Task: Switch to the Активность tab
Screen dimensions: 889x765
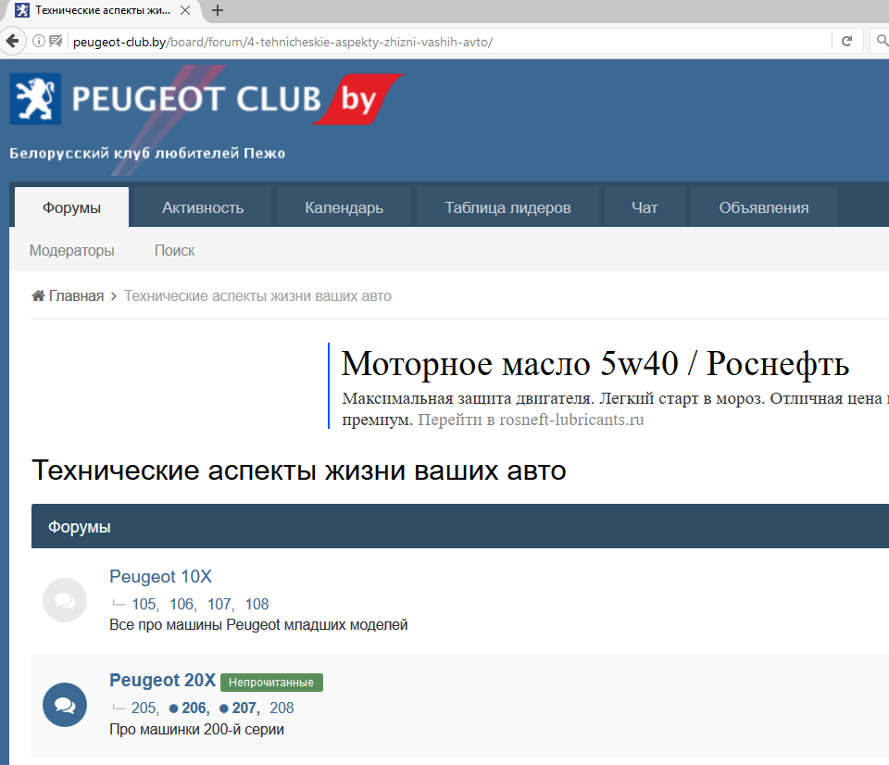Action: click(202, 207)
